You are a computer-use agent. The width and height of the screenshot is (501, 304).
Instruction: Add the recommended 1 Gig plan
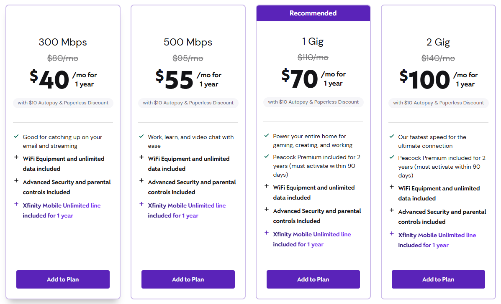coord(313,279)
